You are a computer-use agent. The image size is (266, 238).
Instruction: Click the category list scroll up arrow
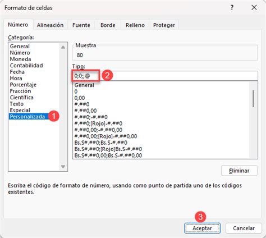[x=63, y=47]
